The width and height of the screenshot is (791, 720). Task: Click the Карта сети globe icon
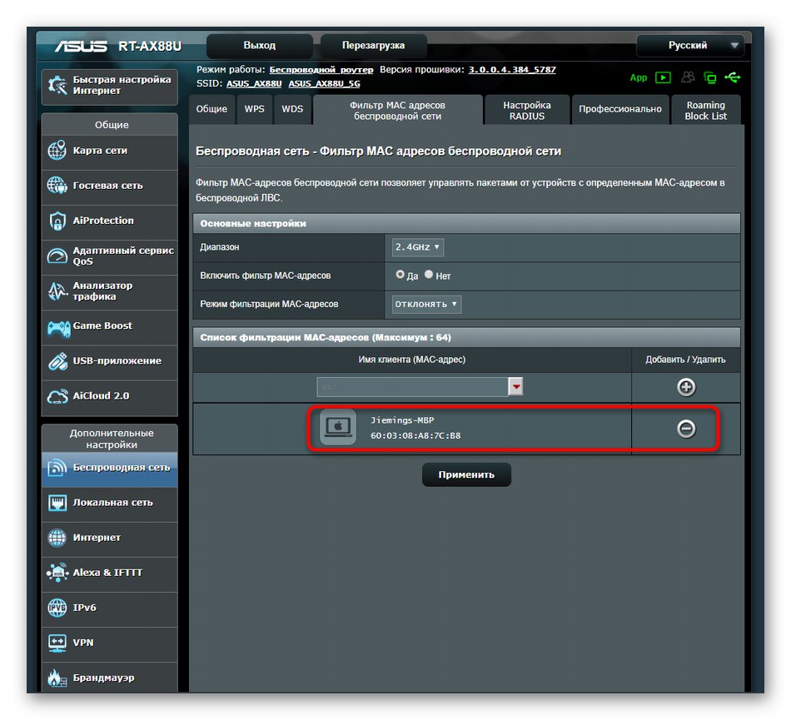57,151
